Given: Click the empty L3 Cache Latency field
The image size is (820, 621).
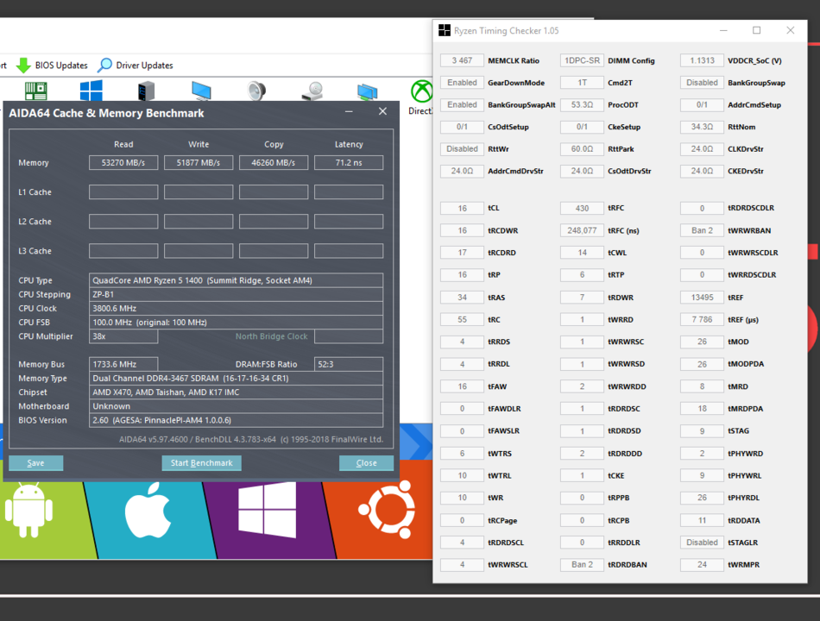Looking at the screenshot, I should click(x=349, y=251).
